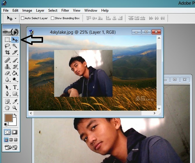Jump to ImageReady button

pos(11,147)
